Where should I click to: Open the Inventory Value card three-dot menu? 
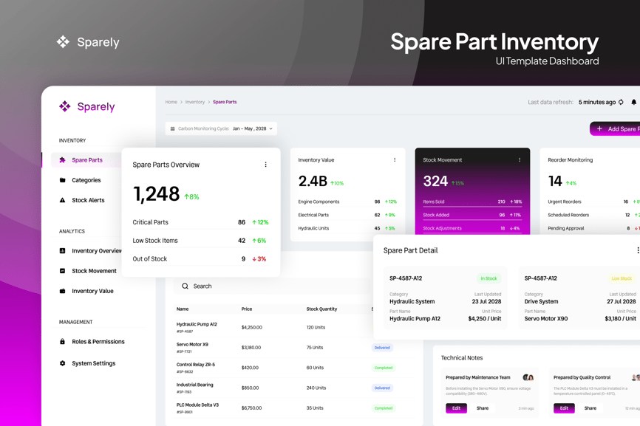[395, 159]
